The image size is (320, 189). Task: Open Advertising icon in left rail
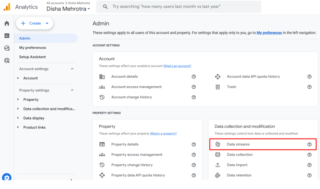coord(7,61)
